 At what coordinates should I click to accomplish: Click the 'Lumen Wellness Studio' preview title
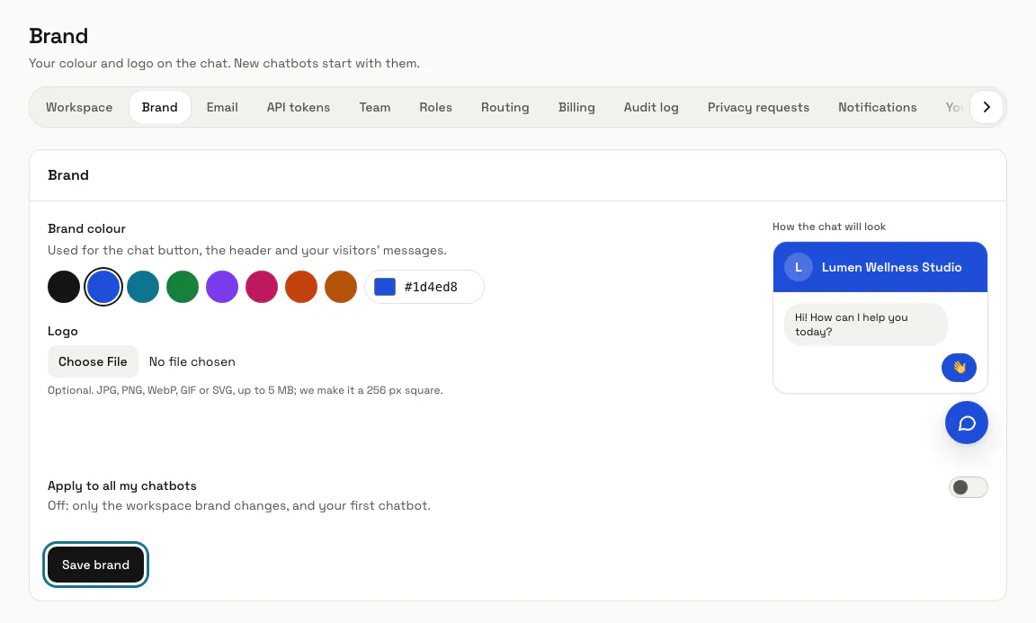click(891, 267)
